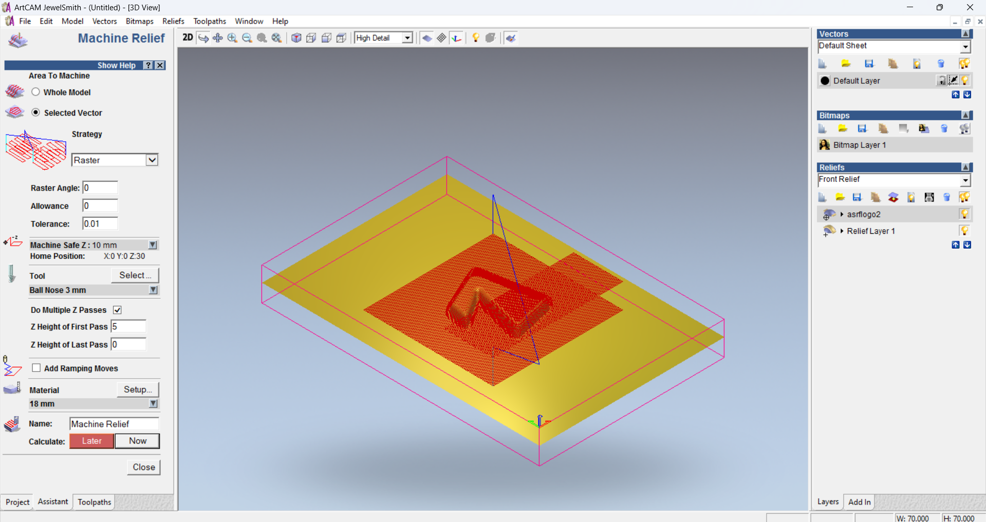986x522 pixels.
Task: Open the Default Sheet dropdown
Action: [965, 47]
